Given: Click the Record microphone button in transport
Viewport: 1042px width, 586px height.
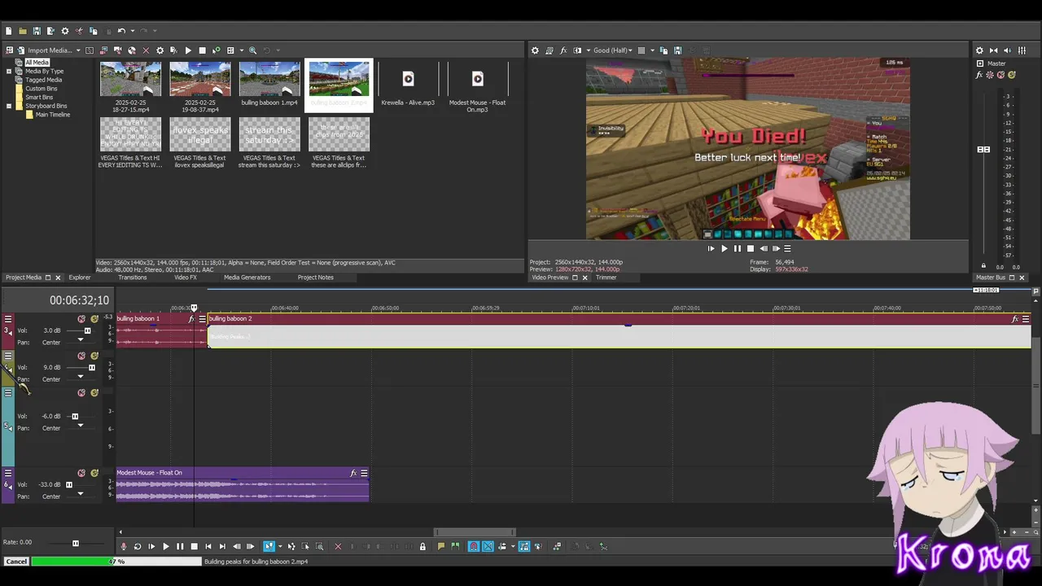Looking at the screenshot, I should [x=123, y=546].
